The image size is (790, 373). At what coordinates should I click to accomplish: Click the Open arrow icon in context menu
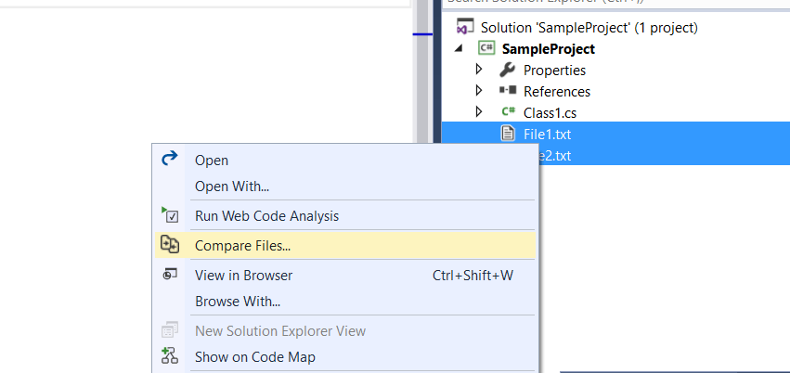coord(170,159)
